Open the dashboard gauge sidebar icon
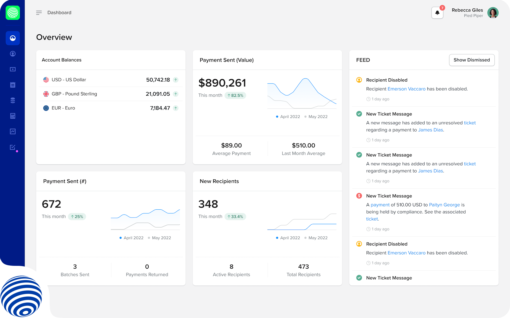Viewport: 510px width, 318px height. [x=13, y=38]
